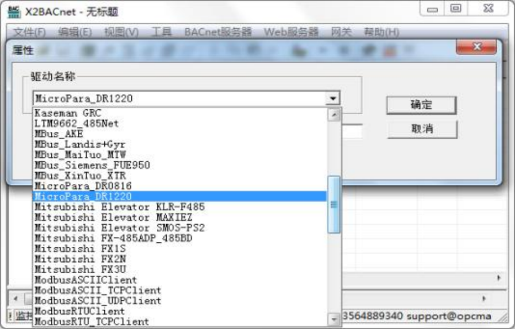Click main window horizontal scrollbar right arrow
The image size is (515, 329).
tap(484, 299)
